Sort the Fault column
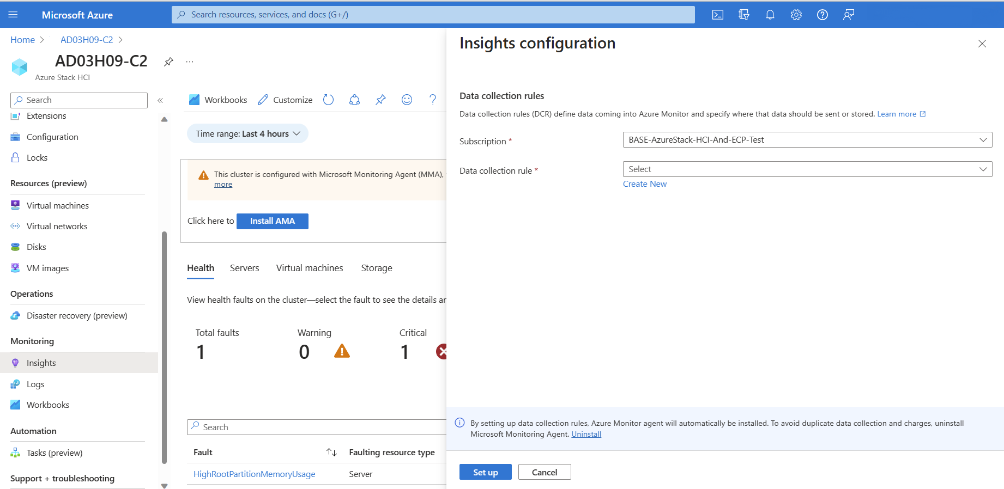Viewport: 1004px width, 489px height. 331,453
